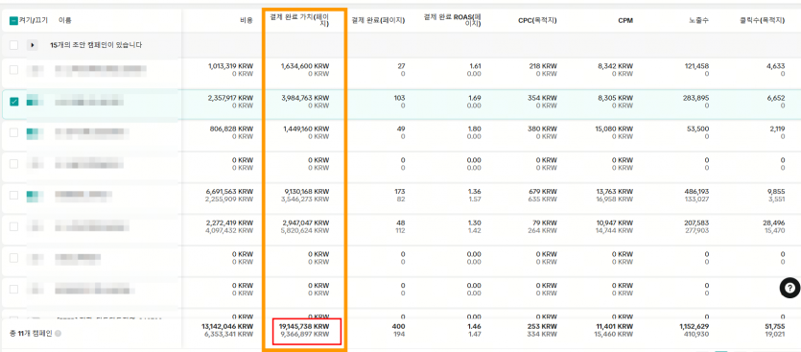Check the box for the draft campaigns row
Screen dimensions: 801x352
tap(13, 45)
